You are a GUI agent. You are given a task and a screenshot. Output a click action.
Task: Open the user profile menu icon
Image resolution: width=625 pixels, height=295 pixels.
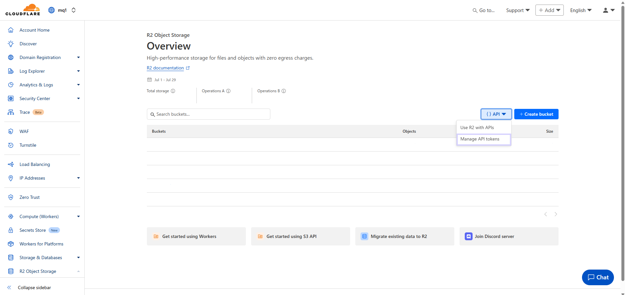[609, 10]
